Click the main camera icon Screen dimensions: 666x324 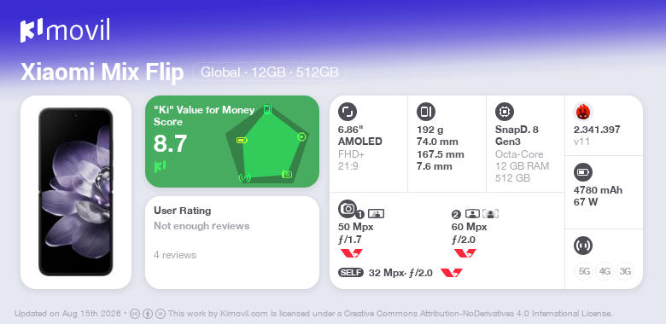[348, 208]
